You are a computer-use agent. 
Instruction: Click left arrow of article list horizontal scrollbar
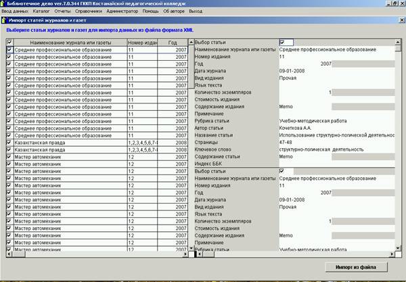point(9,254)
